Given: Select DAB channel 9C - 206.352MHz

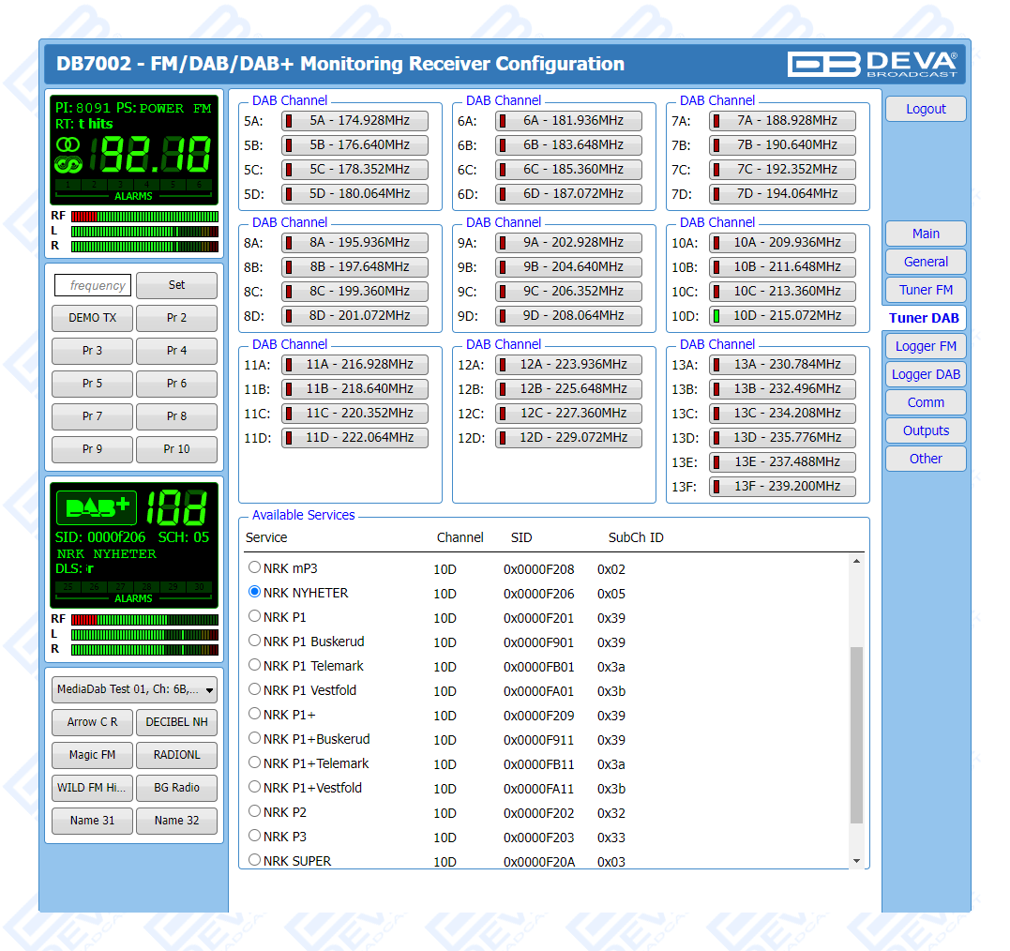Looking at the screenshot, I should click(x=568, y=292).
